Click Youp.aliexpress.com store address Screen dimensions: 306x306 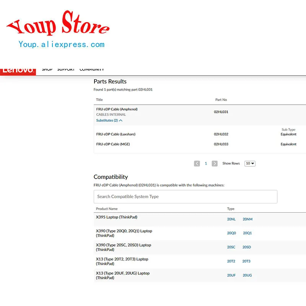click(x=62, y=44)
